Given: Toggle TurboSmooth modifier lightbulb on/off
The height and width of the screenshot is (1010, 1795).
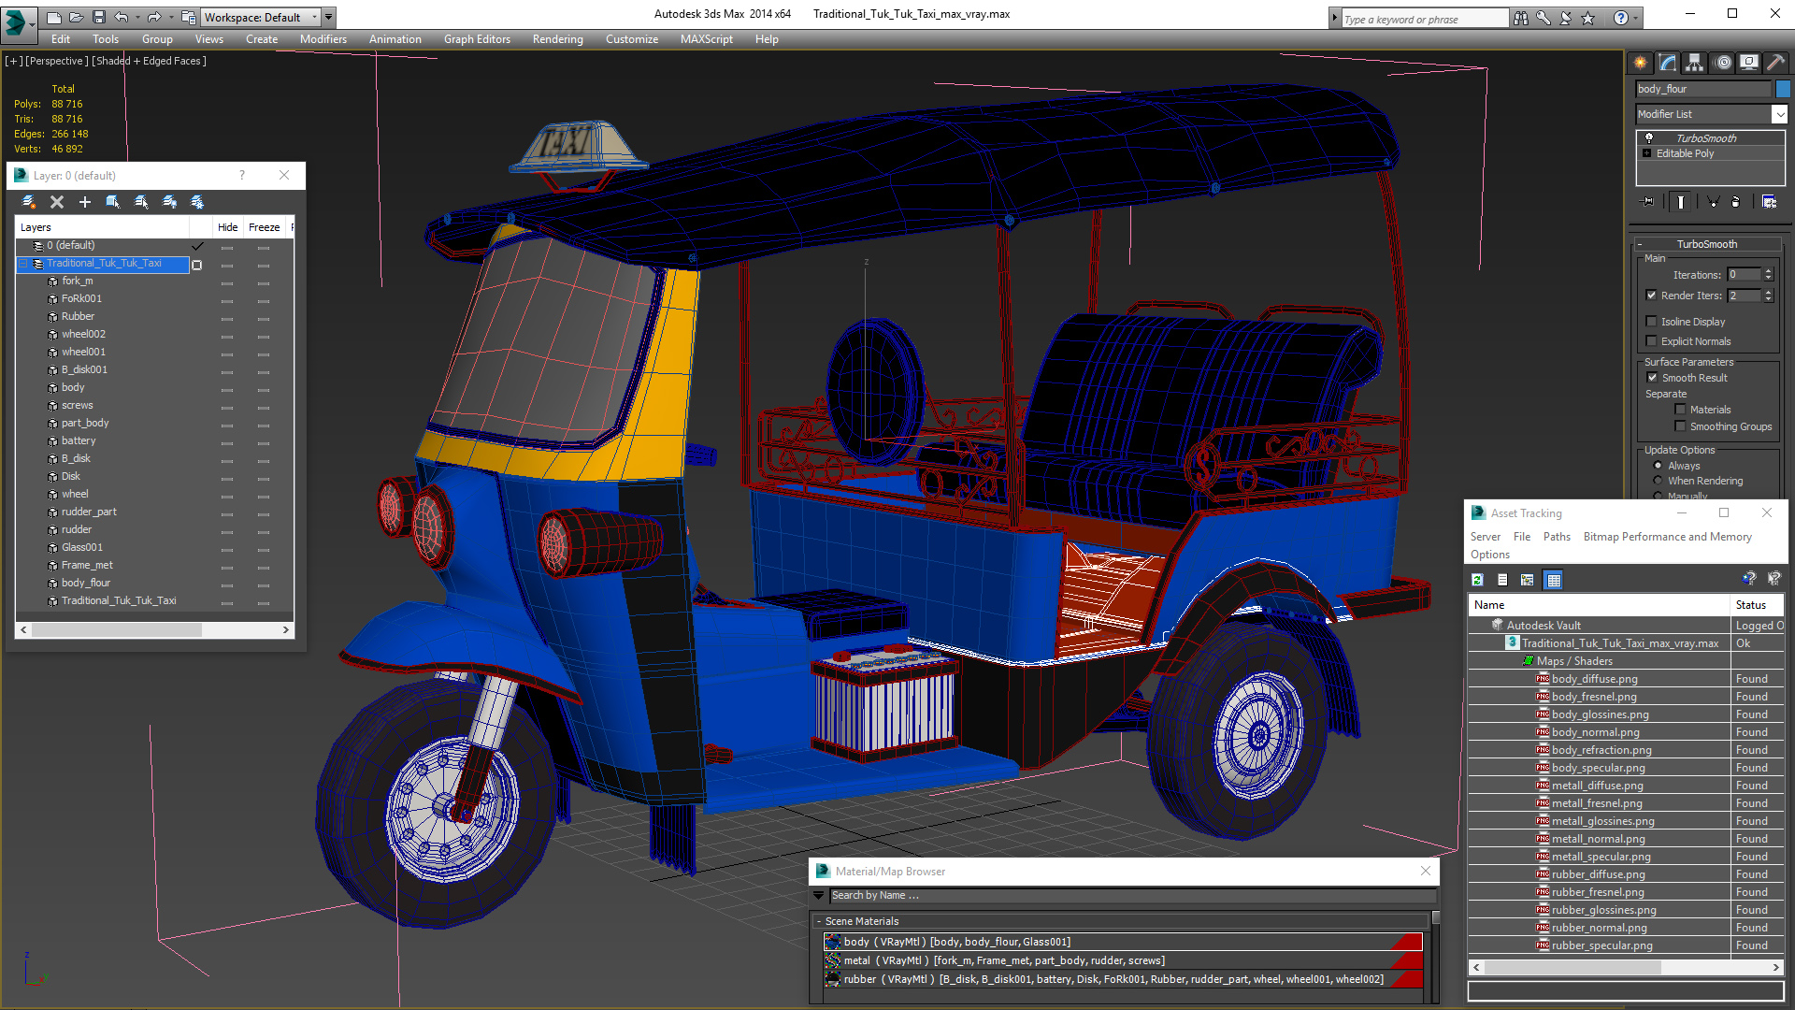Looking at the screenshot, I should pyautogui.click(x=1649, y=138).
